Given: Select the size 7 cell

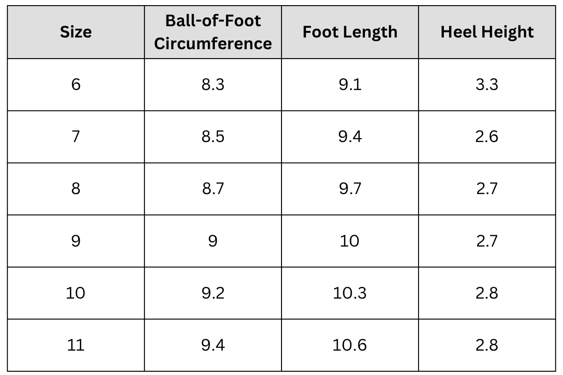Looking at the screenshot, I should click(76, 137).
